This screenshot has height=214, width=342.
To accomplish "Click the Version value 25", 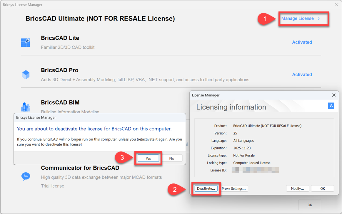I will click(x=235, y=133).
